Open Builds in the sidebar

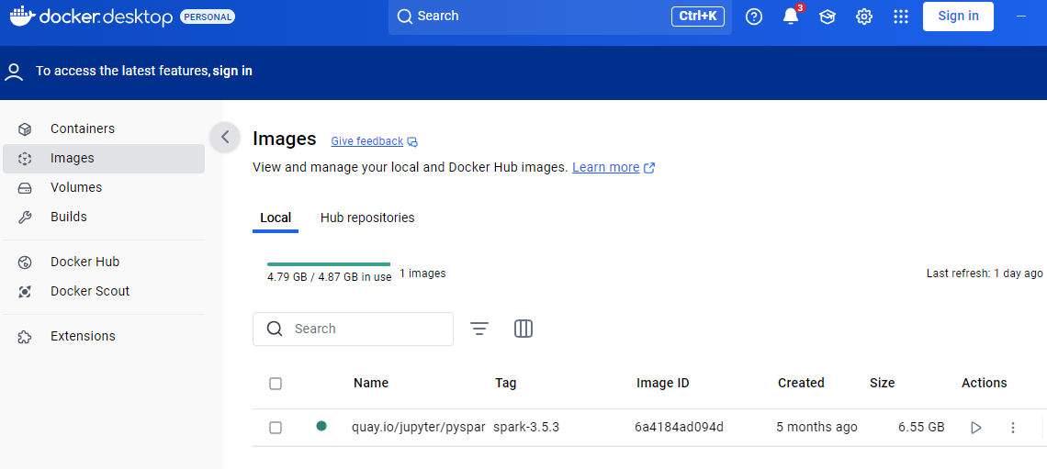(104, 217)
